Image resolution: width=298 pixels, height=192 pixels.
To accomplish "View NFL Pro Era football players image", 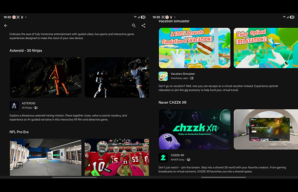I will (117, 157).
